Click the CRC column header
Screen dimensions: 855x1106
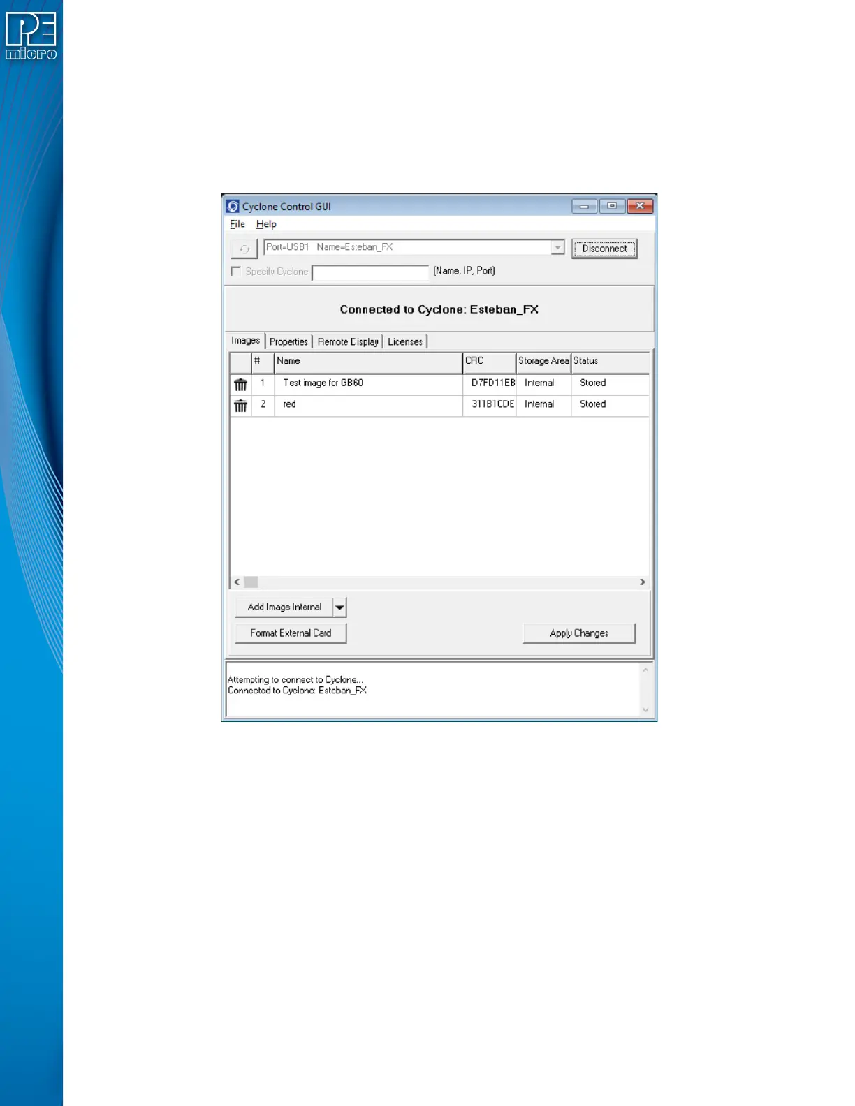489,362
